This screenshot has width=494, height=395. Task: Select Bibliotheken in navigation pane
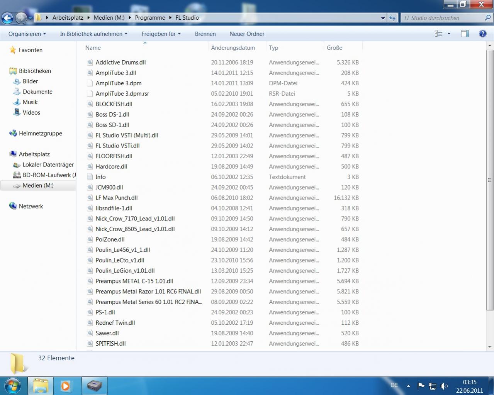(x=35, y=71)
